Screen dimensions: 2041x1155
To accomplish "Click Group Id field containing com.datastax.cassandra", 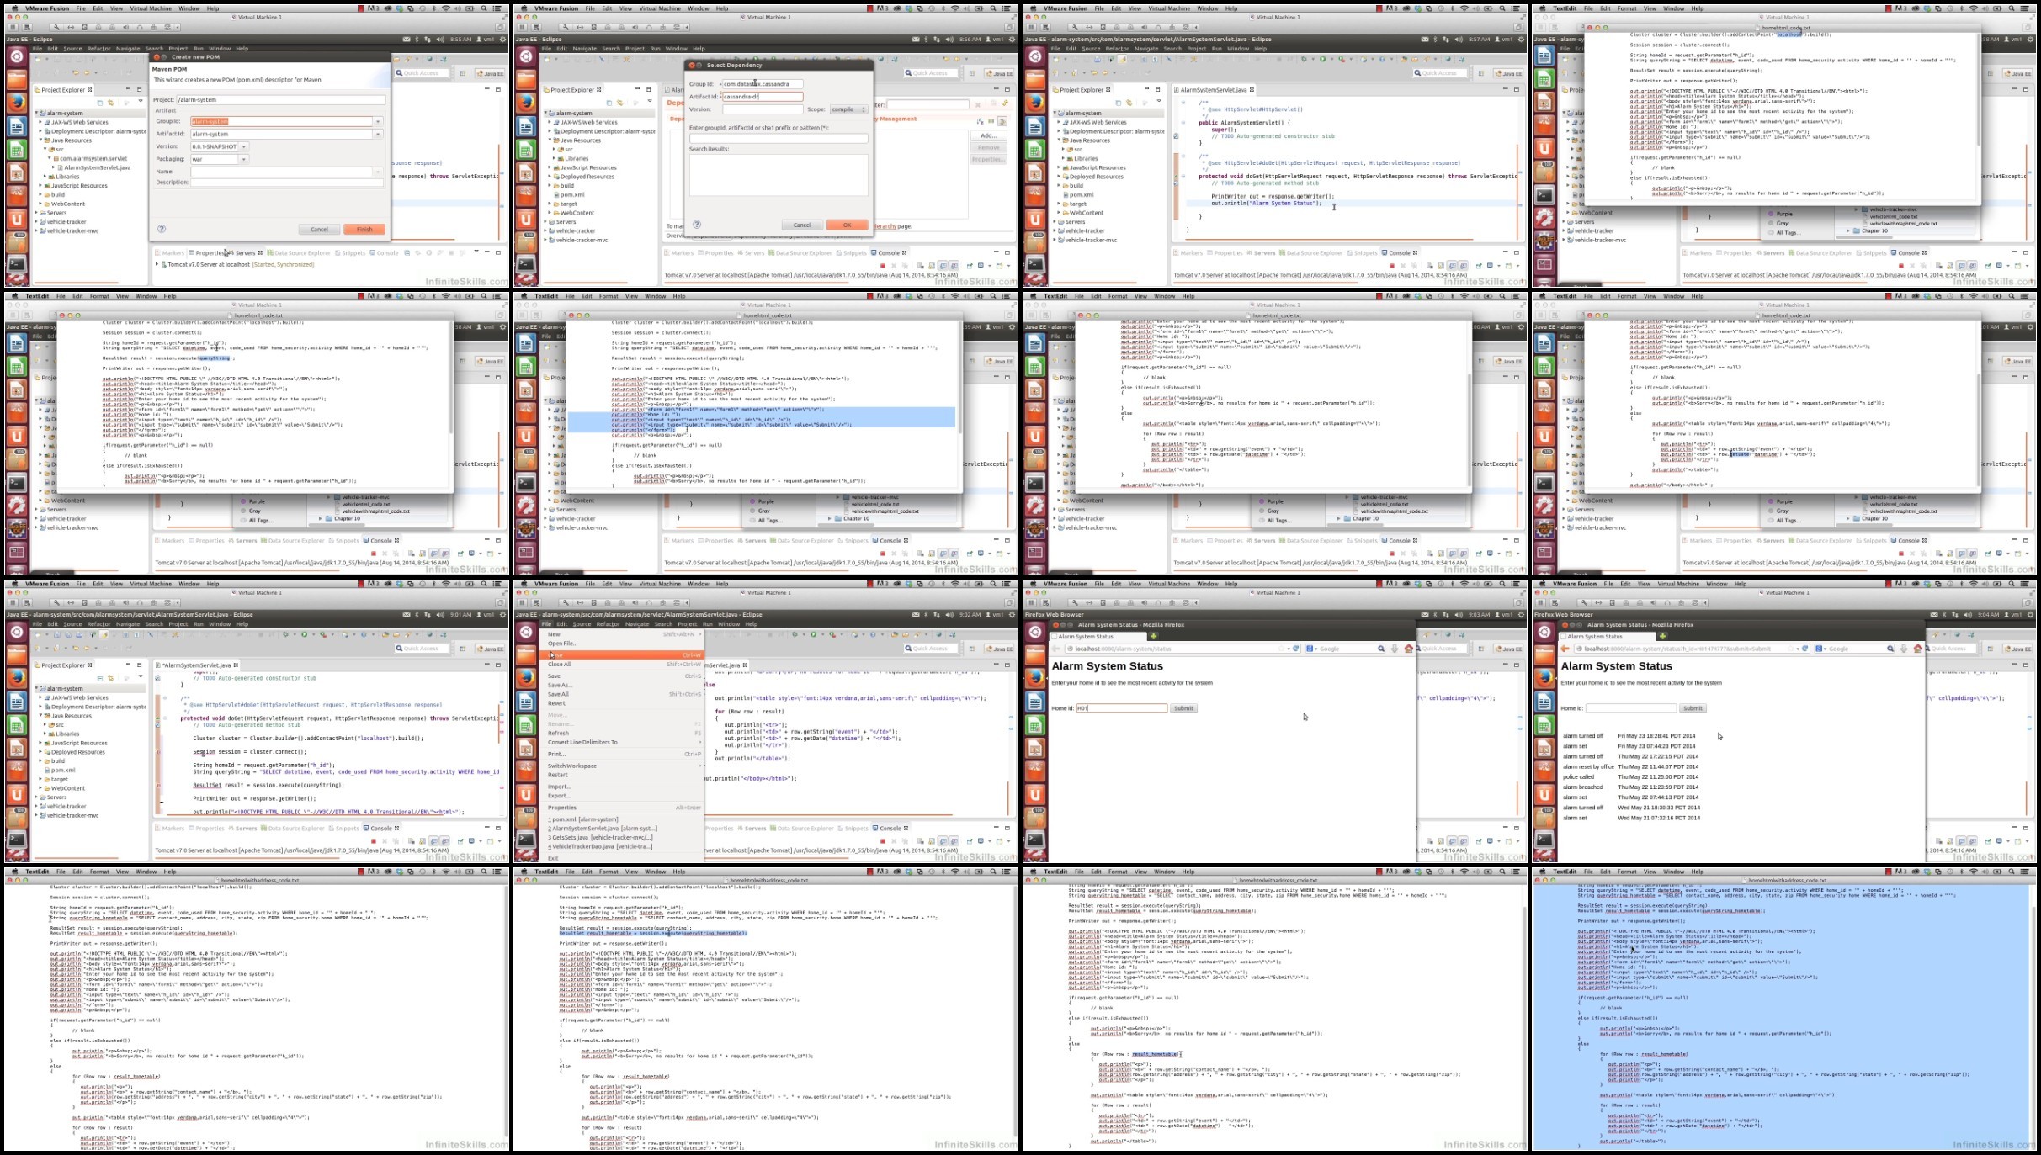I will 762,84.
